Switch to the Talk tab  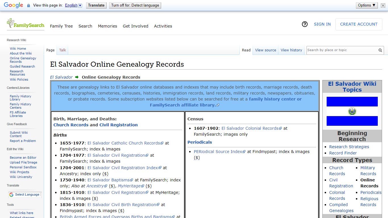coord(62,50)
